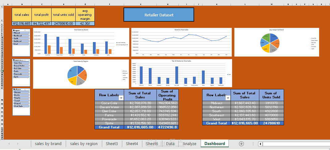The width and height of the screenshot is (330, 150).
Task: Click the horizontal scrollbar track
Action: pos(296,144)
